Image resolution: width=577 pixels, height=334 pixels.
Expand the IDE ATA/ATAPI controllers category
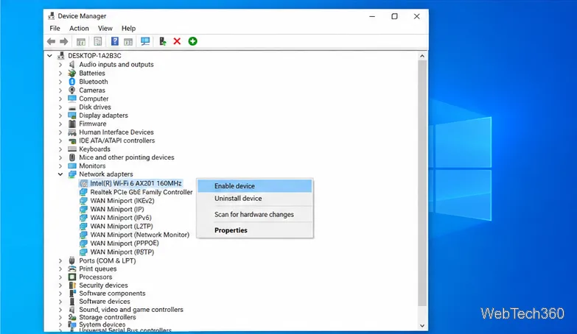click(60, 141)
